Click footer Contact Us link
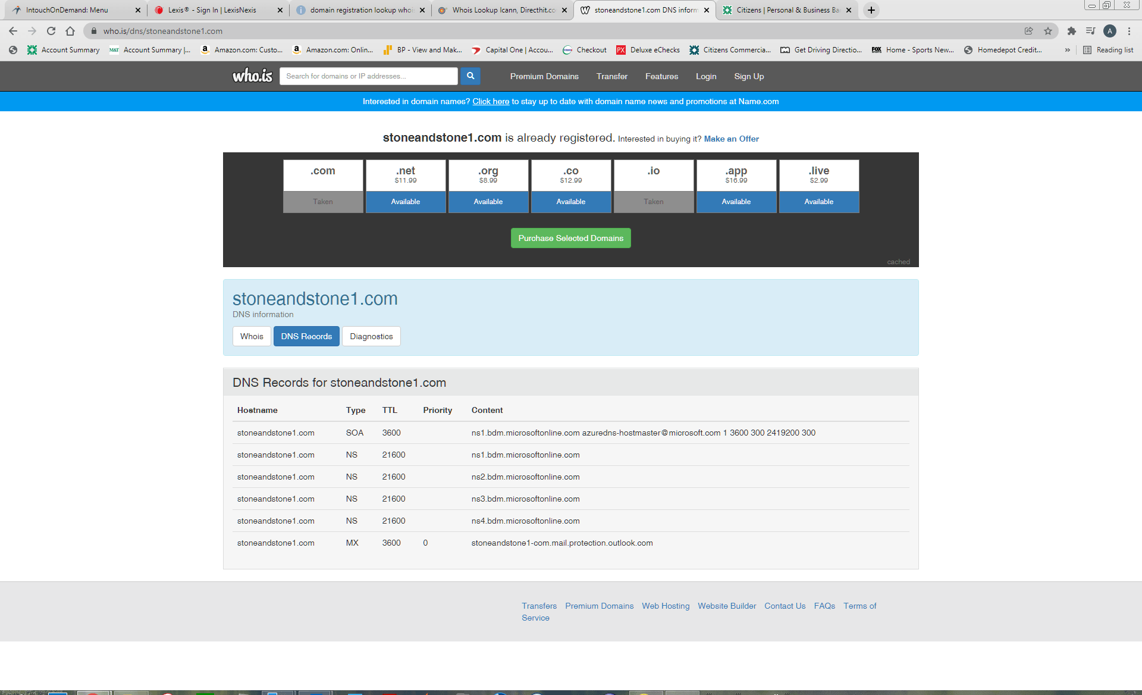 coord(785,606)
